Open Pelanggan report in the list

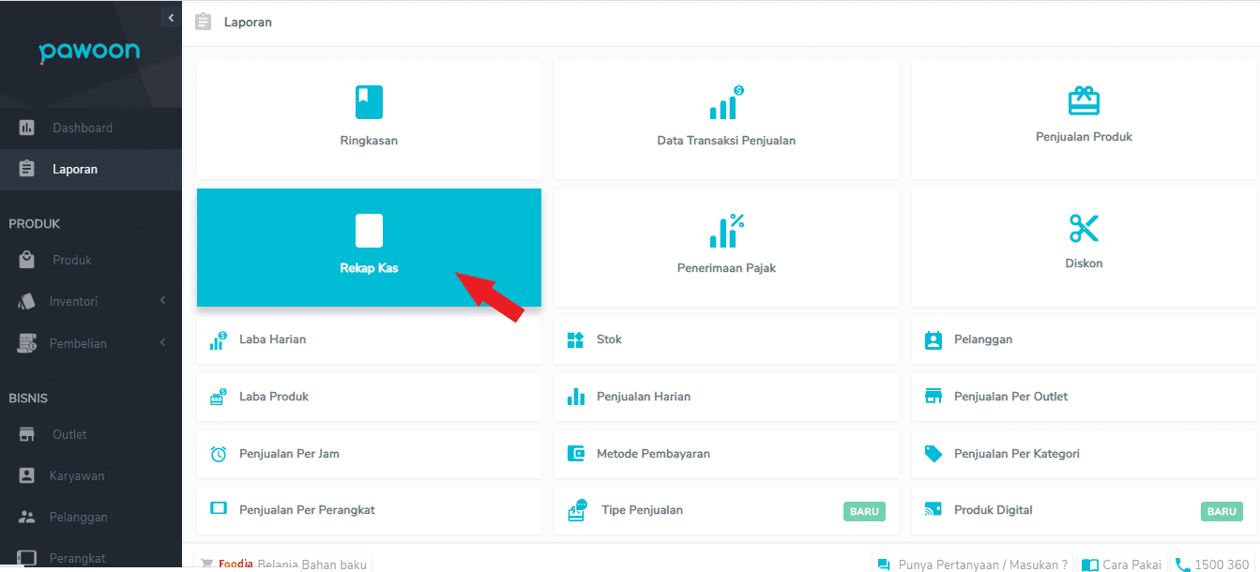point(1084,339)
